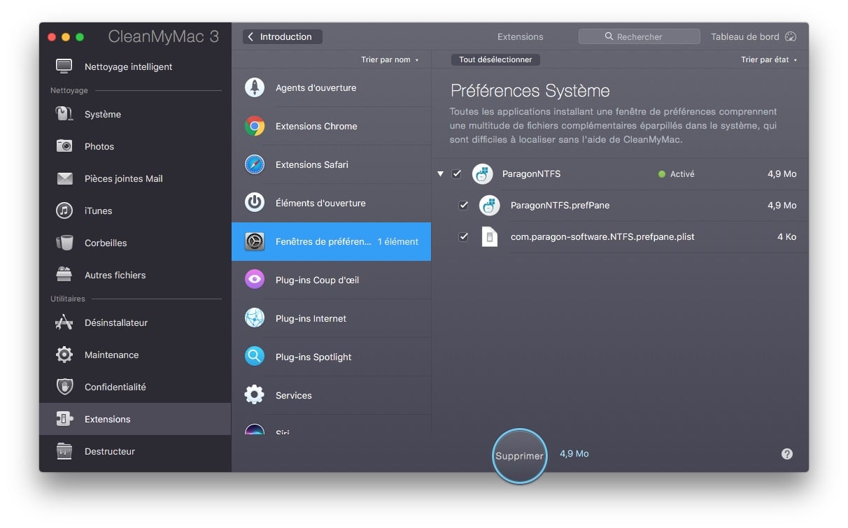The height and width of the screenshot is (528, 848).
Task: Uncheck the ParagonNTFS group checkbox
Action: [457, 174]
